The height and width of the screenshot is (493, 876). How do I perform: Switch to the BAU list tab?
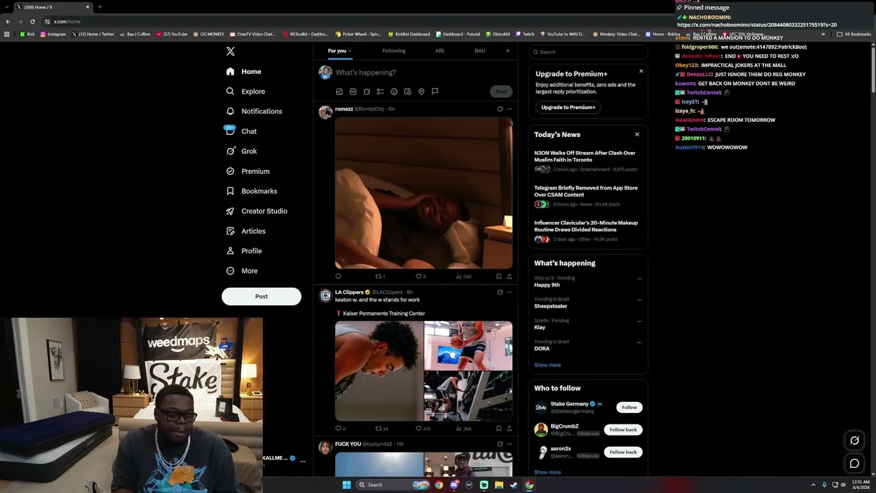(x=480, y=51)
